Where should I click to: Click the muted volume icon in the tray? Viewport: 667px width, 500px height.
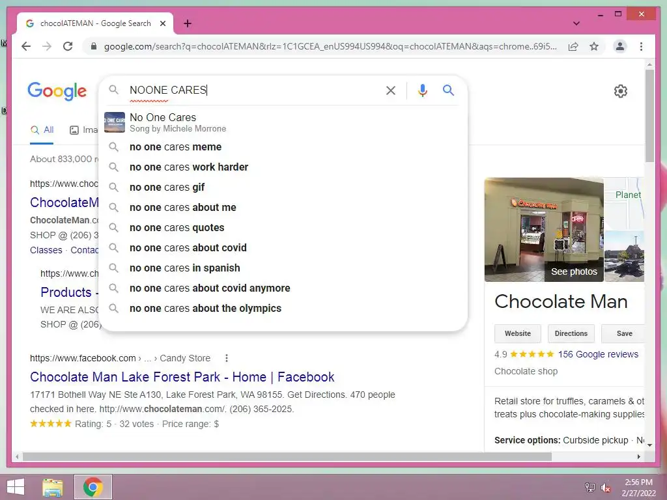point(606,488)
